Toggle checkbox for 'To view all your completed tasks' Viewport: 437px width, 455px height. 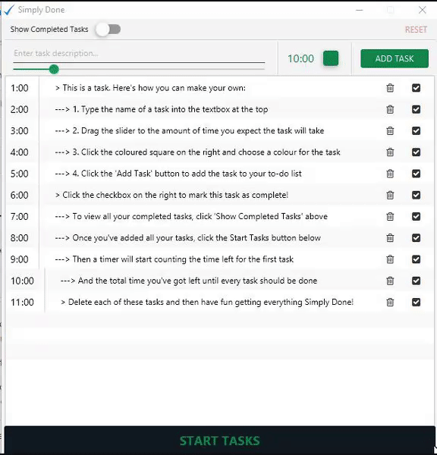416,216
